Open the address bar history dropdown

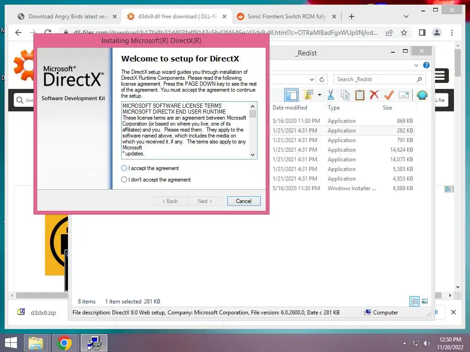tap(312, 79)
